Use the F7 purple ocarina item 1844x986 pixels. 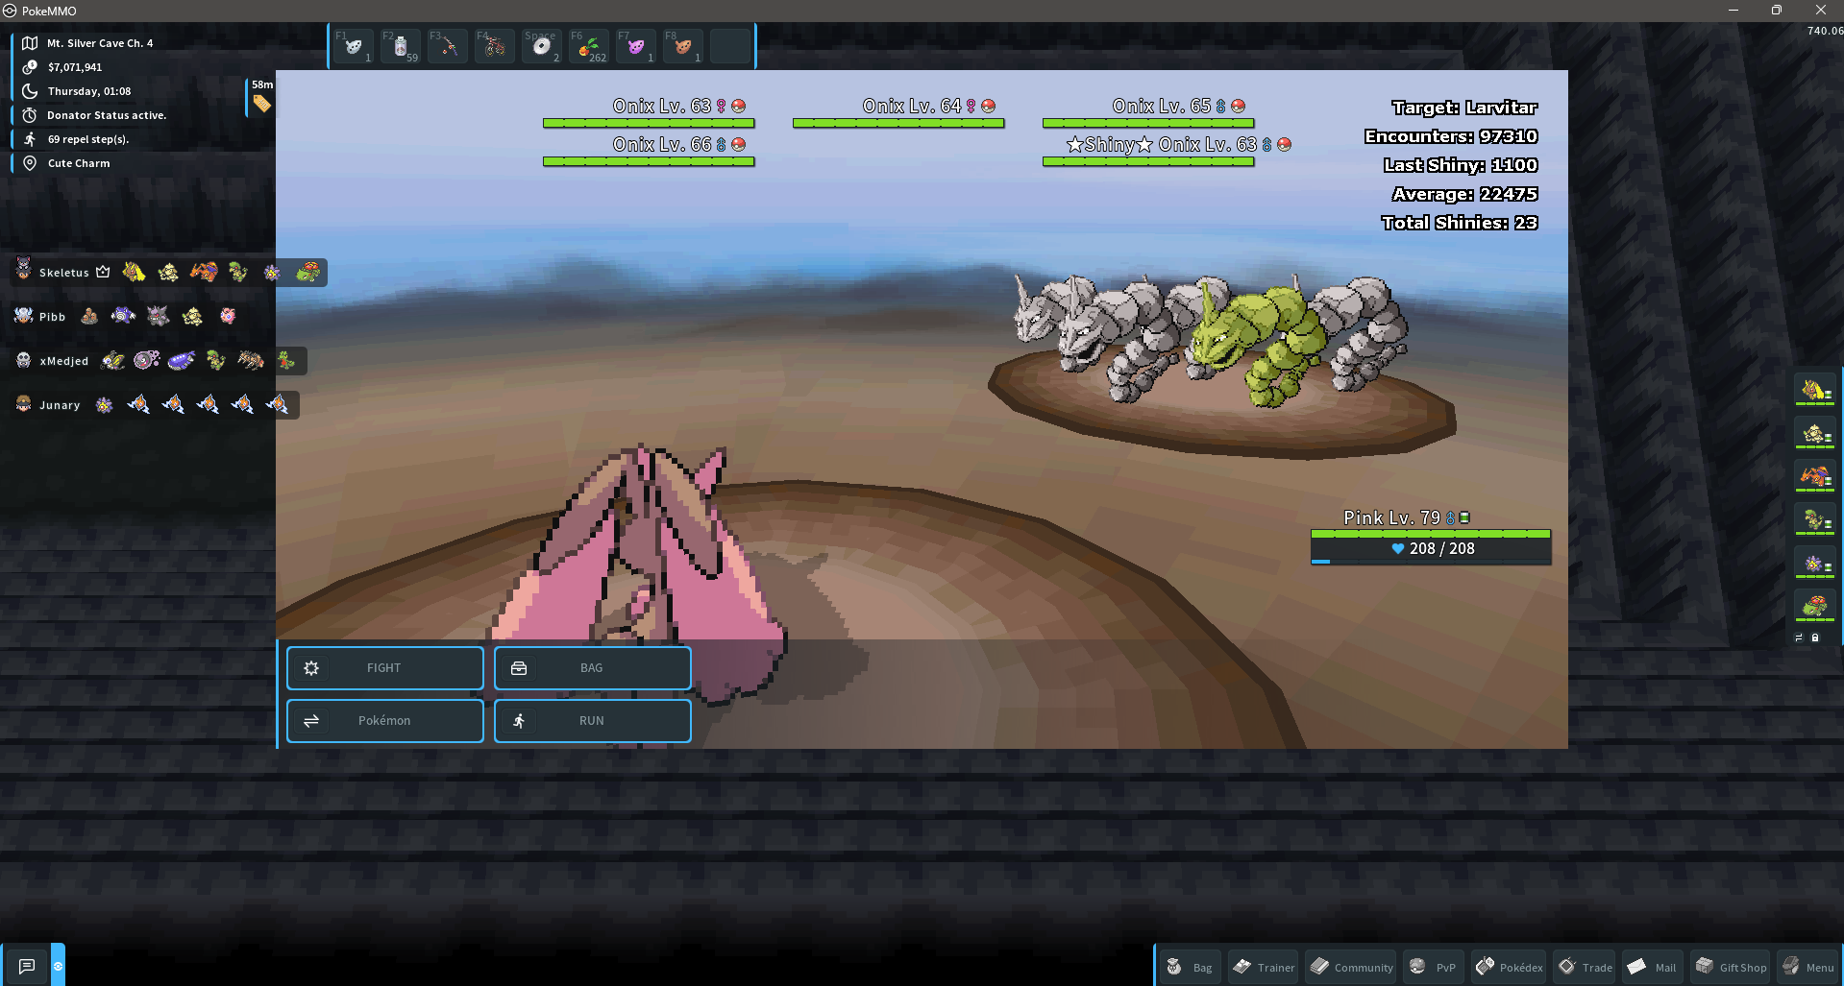(636, 46)
